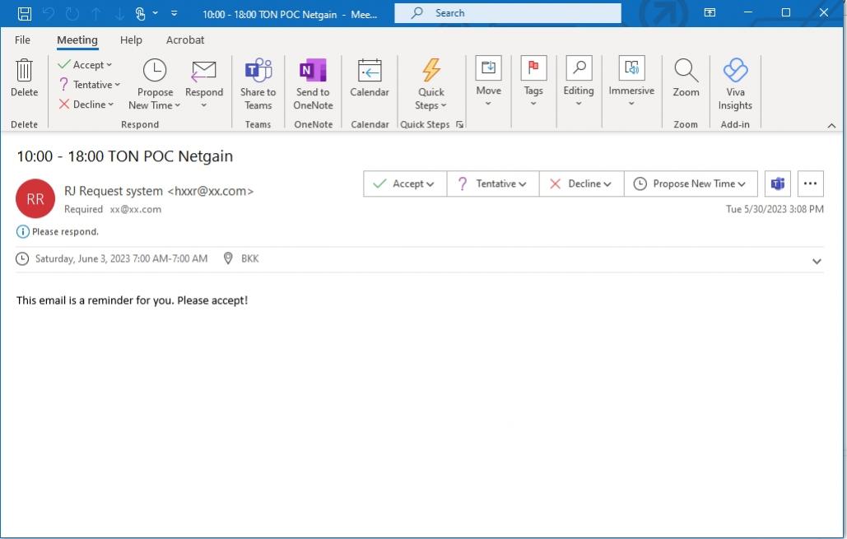Switch to the Meeting ribbon tab
847x539 pixels.
77,39
